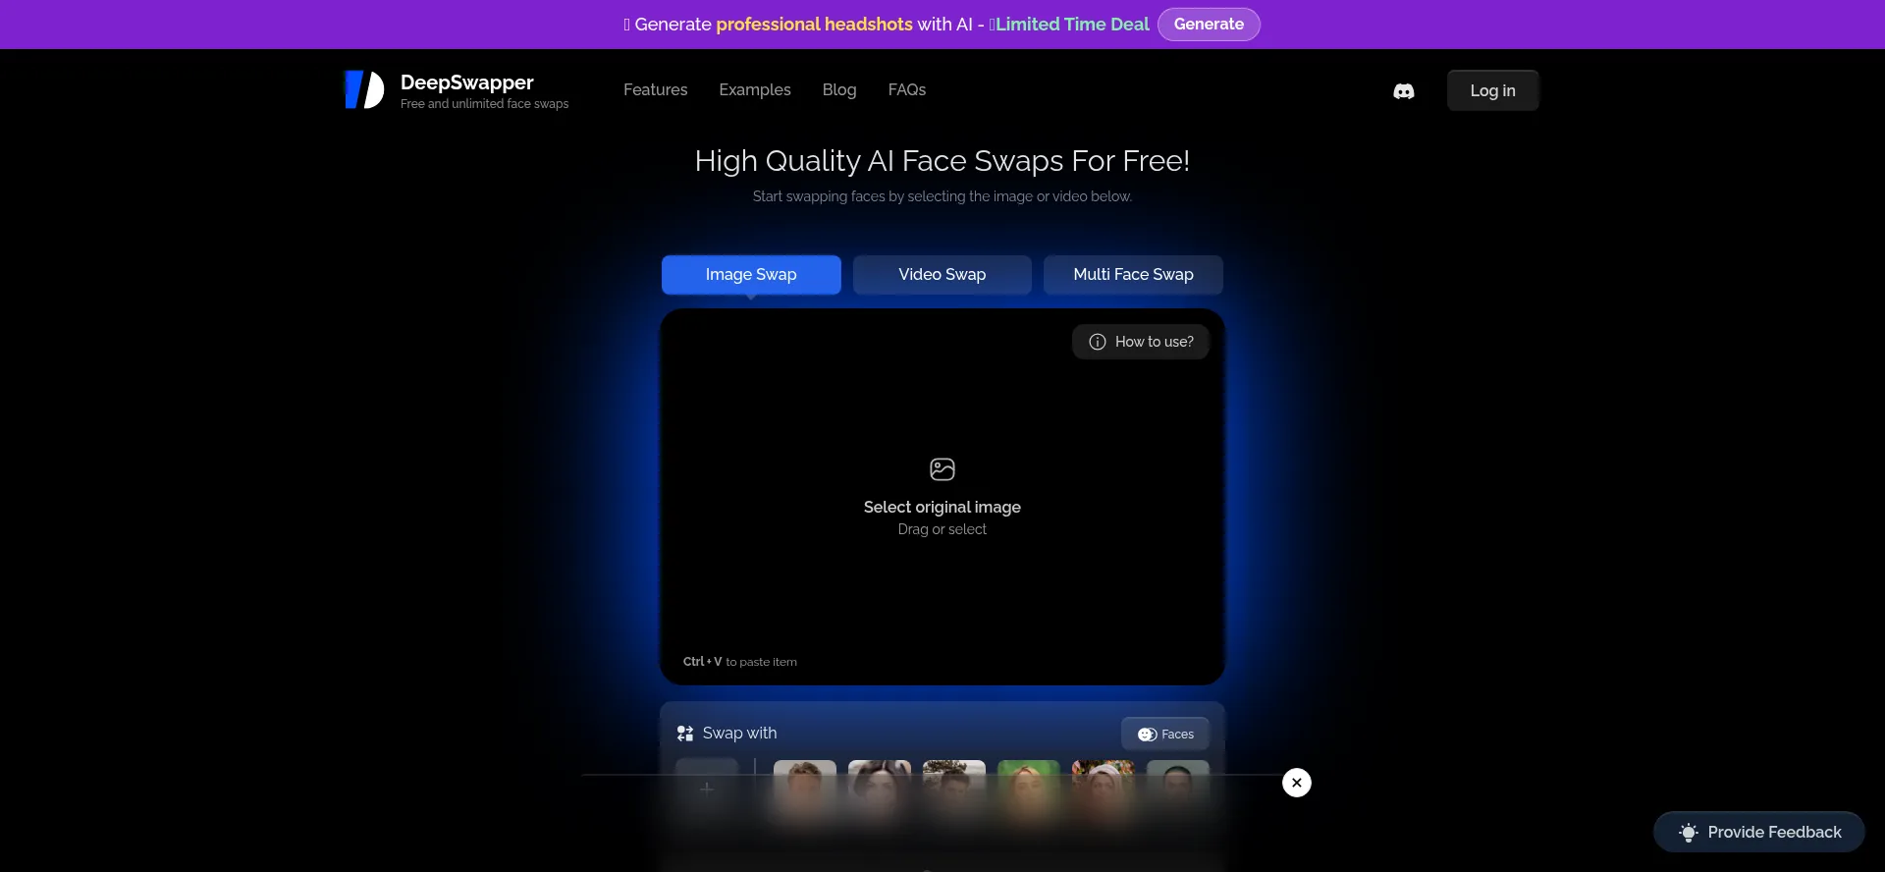Screen dimensions: 1885x872
Task: Click the High Quality AI Face Swaps heading
Action: (x=942, y=161)
